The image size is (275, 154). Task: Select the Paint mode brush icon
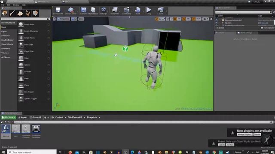tap(12, 13)
